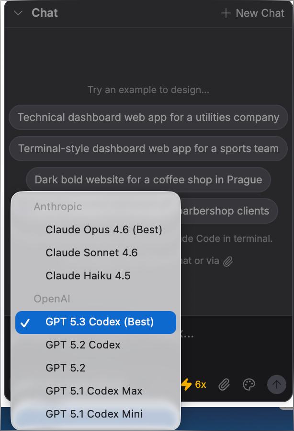Select GPT 5.2 Codex model
This screenshot has width=294, height=431.
click(x=83, y=345)
